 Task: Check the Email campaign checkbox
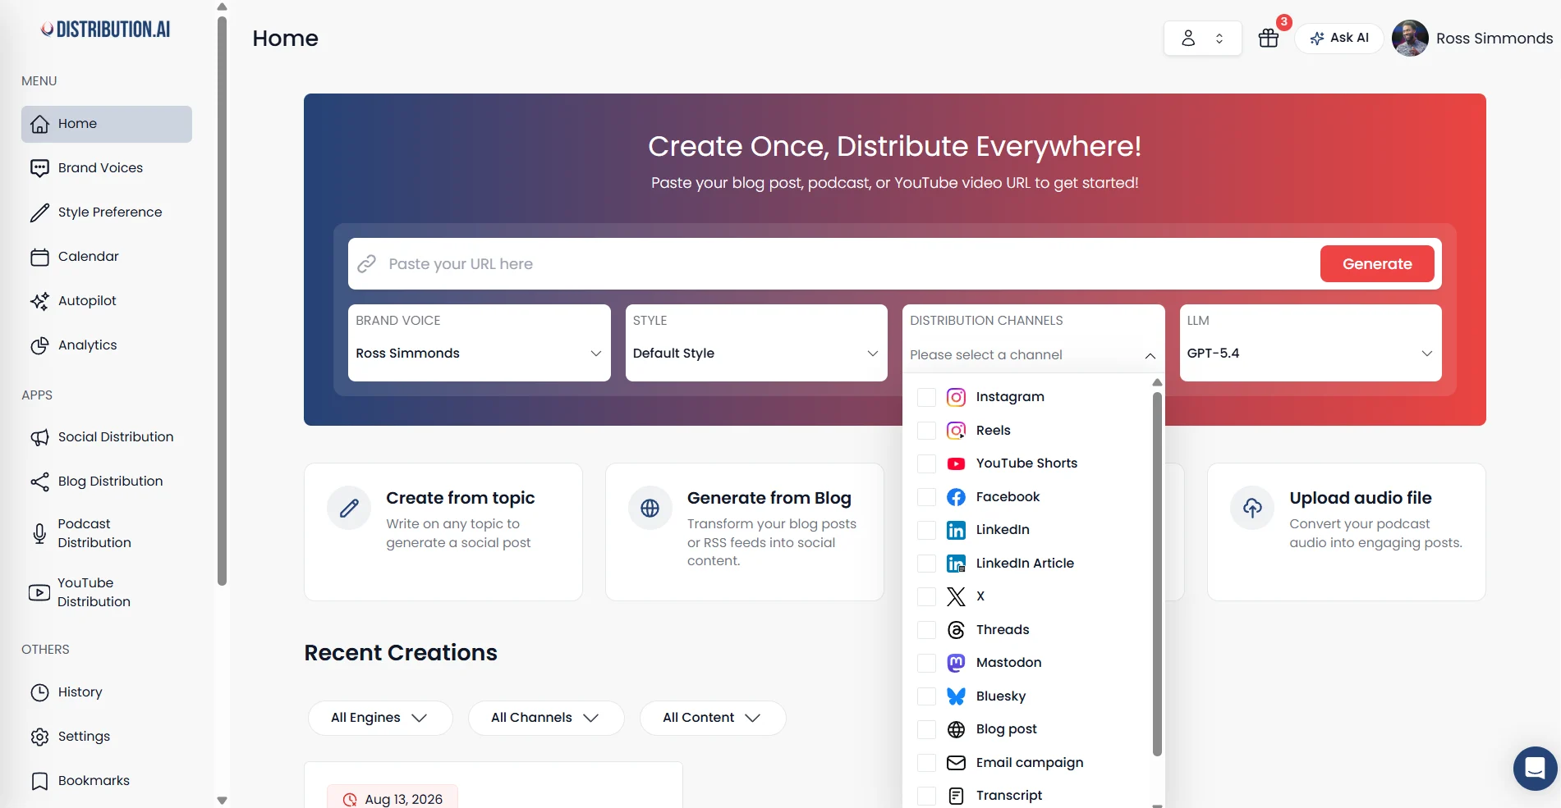pos(926,763)
